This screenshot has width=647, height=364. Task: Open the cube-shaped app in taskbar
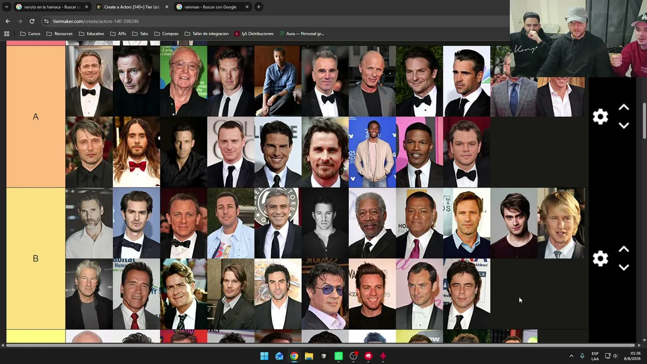(323, 356)
